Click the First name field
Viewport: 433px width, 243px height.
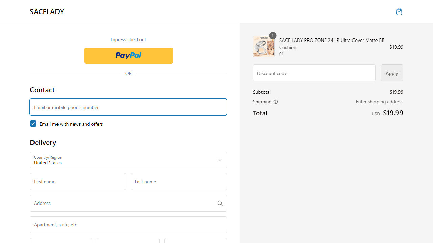pos(78,182)
